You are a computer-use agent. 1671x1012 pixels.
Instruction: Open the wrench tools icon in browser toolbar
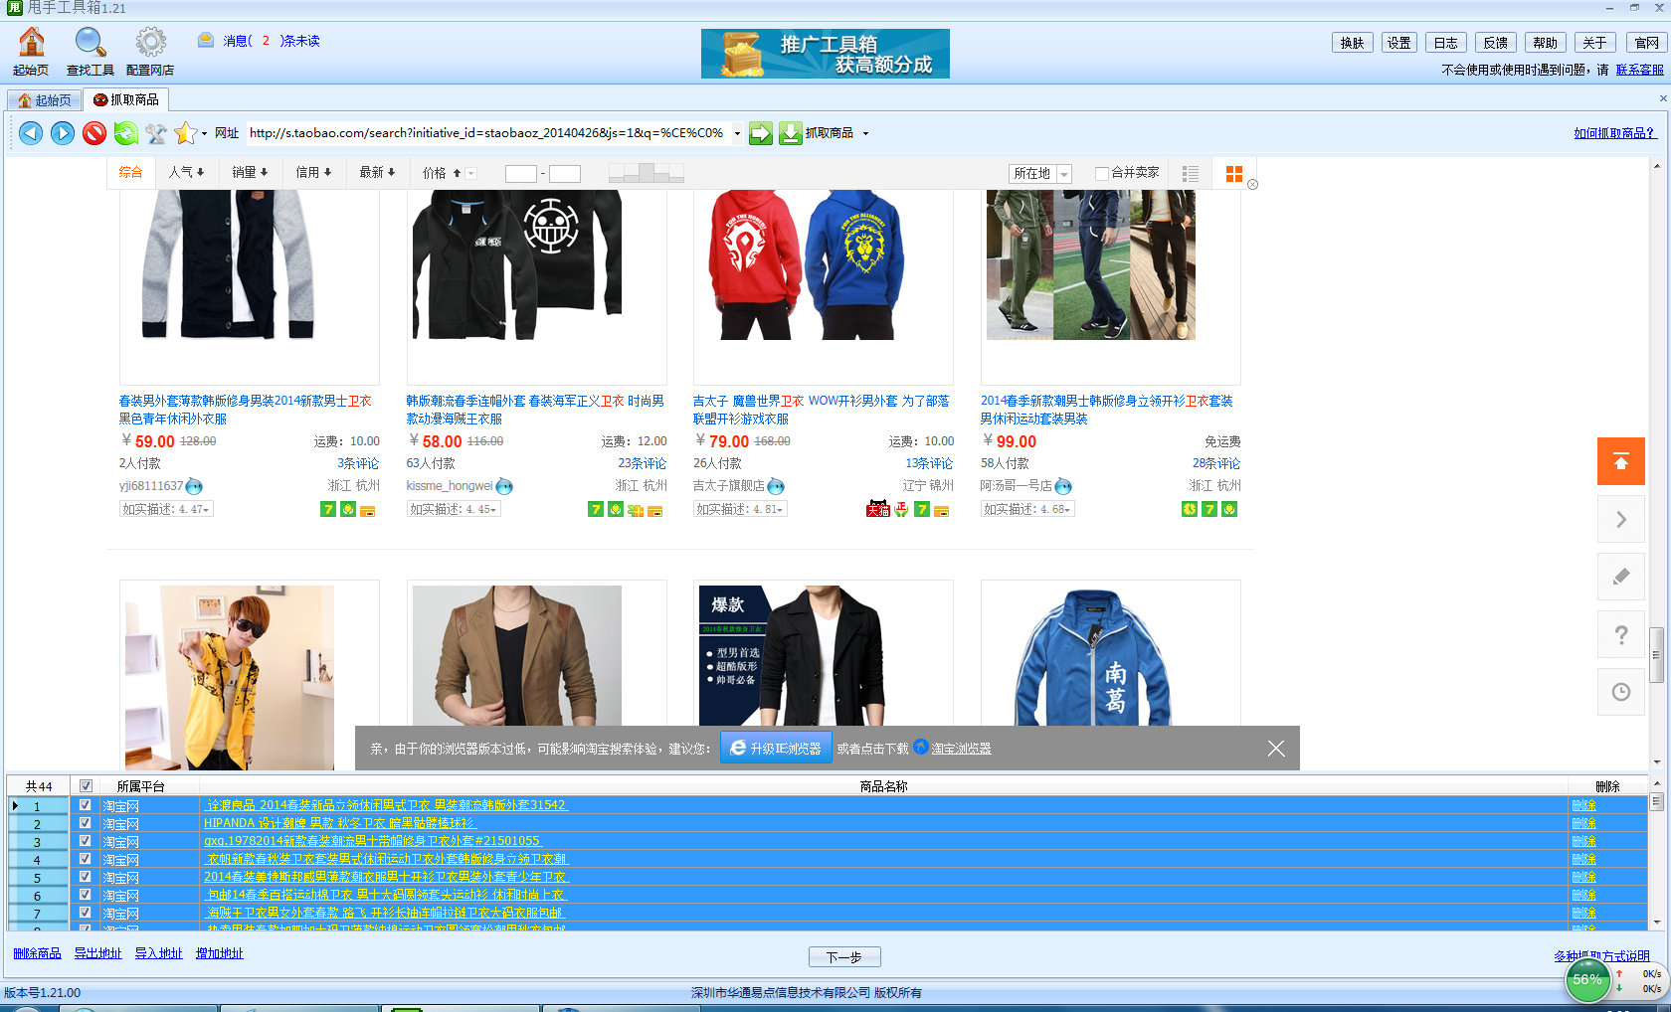pos(156,133)
